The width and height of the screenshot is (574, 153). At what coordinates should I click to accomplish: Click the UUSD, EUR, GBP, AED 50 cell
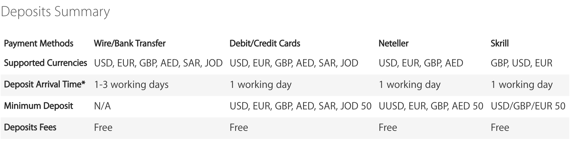point(431,106)
